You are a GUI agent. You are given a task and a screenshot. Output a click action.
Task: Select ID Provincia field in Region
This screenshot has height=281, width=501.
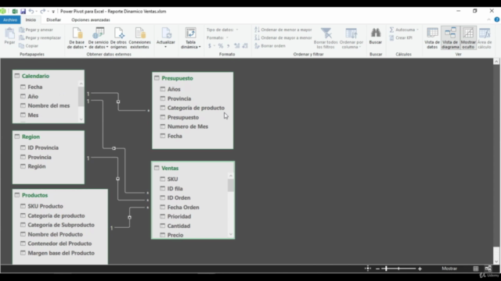pyautogui.click(x=43, y=148)
